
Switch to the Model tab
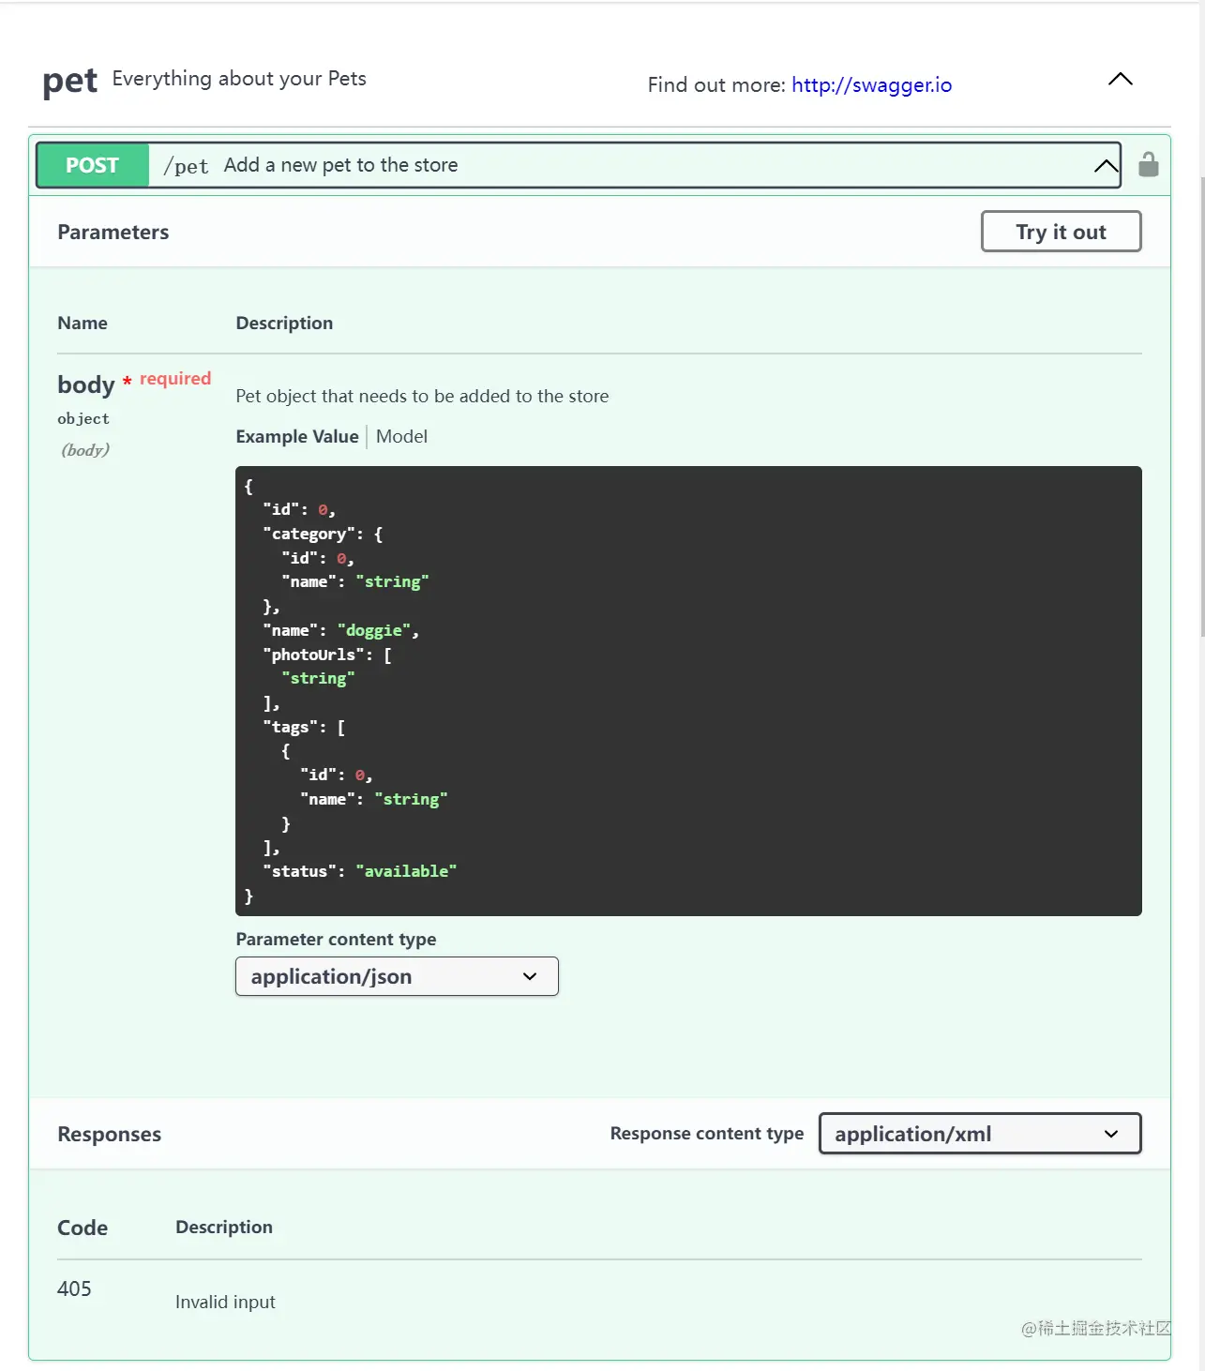click(401, 437)
